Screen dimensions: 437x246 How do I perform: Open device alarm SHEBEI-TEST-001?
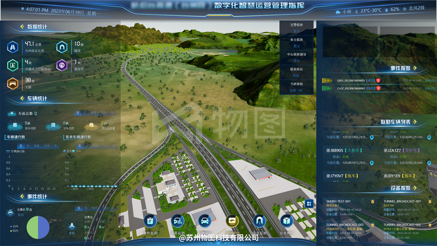click(x=338, y=201)
